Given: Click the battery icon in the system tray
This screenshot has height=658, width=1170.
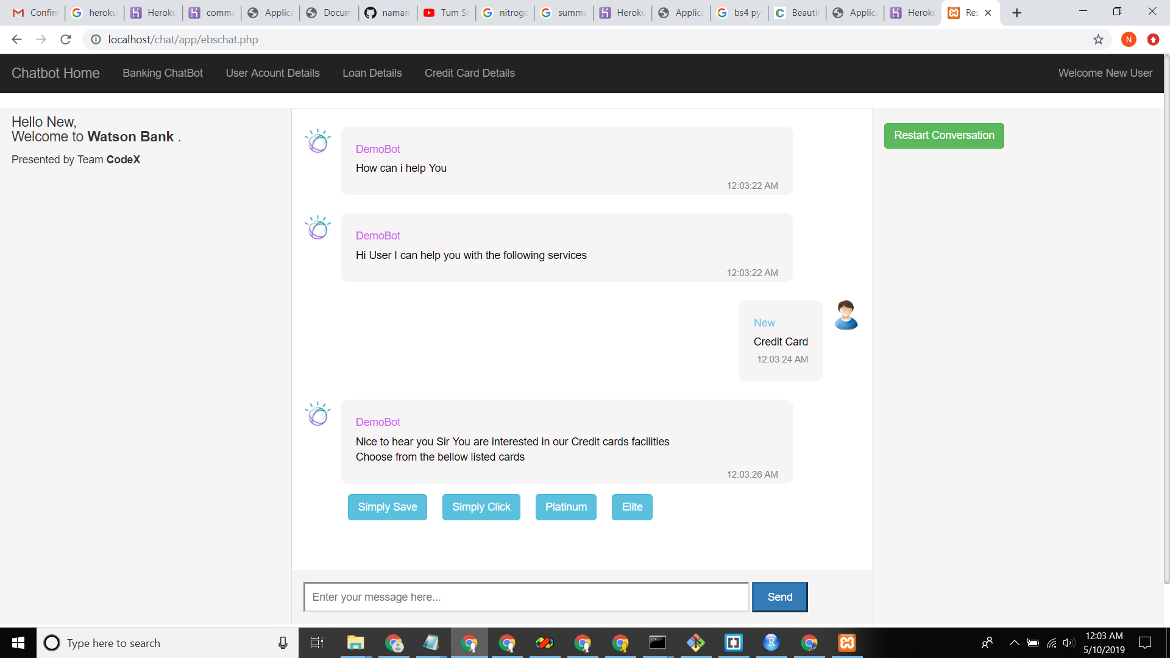Looking at the screenshot, I should [x=1032, y=643].
